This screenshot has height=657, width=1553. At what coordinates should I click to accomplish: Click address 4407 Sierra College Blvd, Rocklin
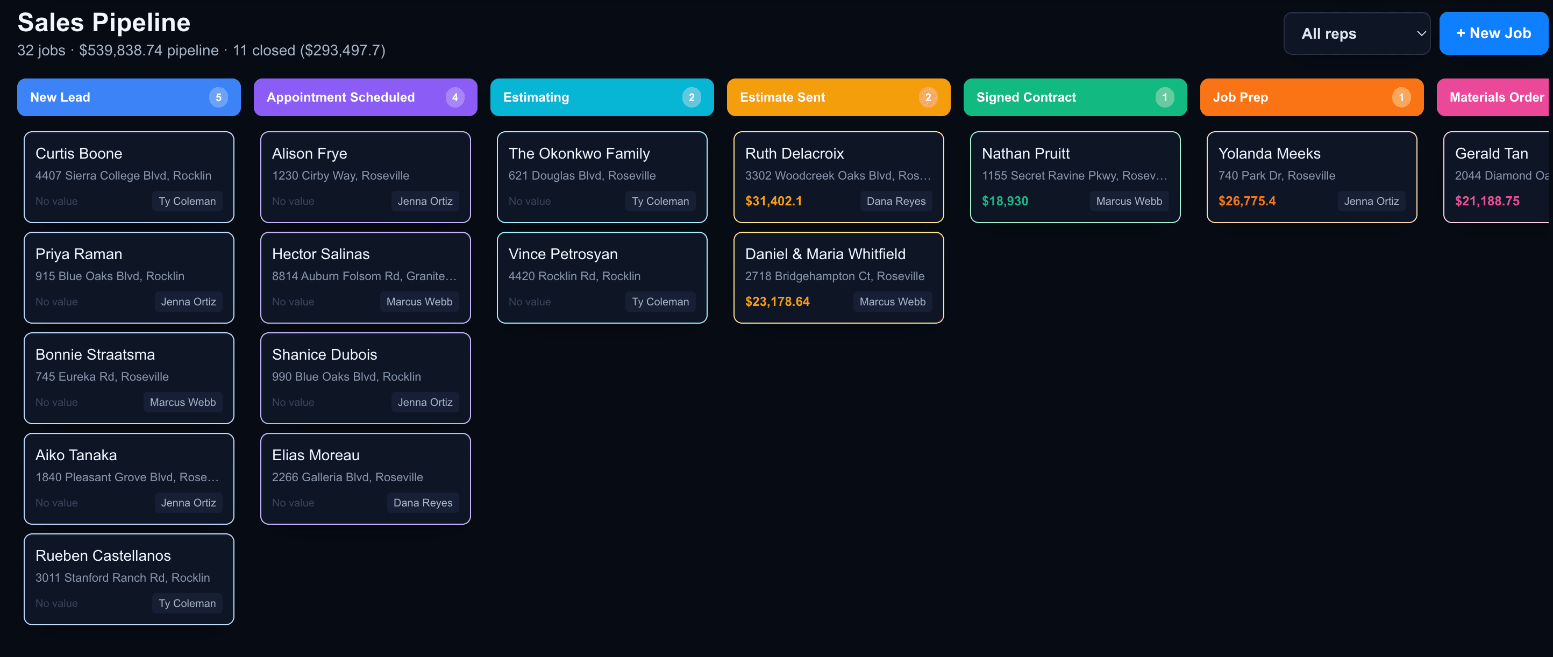tap(124, 176)
